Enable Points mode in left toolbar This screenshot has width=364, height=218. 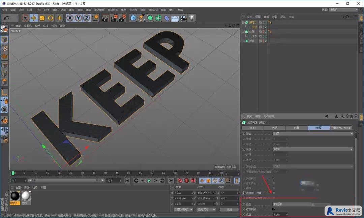point(4,65)
